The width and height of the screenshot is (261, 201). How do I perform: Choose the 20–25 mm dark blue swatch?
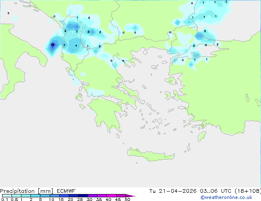pos(73,196)
